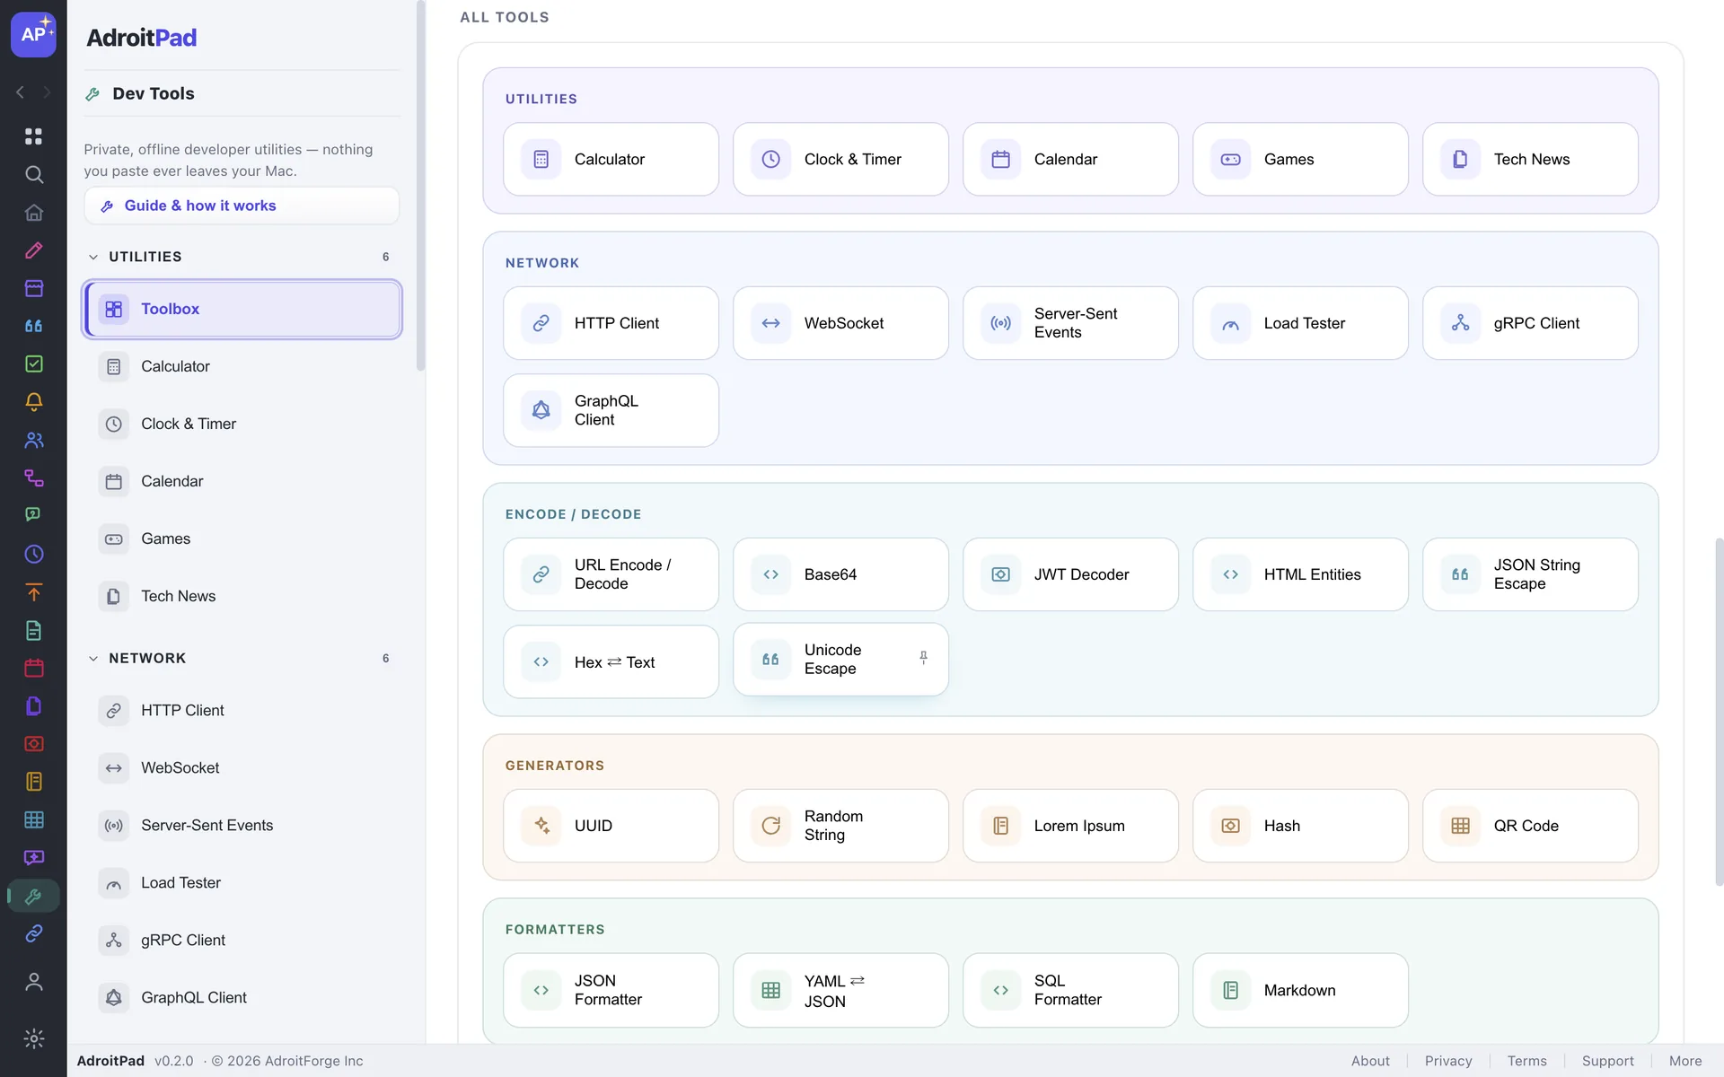
Task: Select Server-Sent Events in the sidebar
Action: tap(242, 825)
